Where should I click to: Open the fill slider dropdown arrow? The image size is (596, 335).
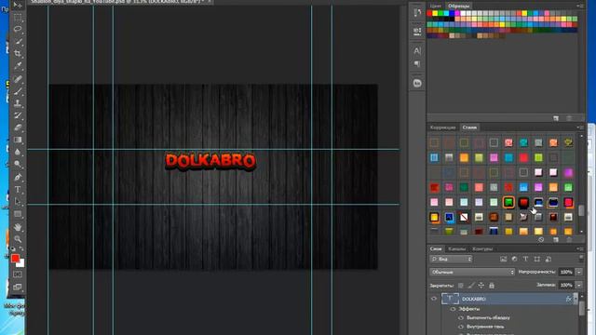579,285
